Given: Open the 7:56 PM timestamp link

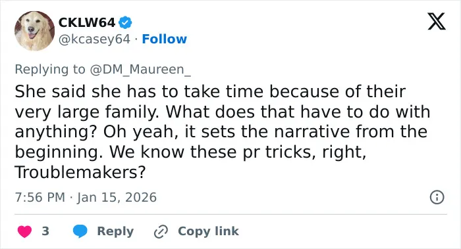Looking at the screenshot, I should point(40,197).
